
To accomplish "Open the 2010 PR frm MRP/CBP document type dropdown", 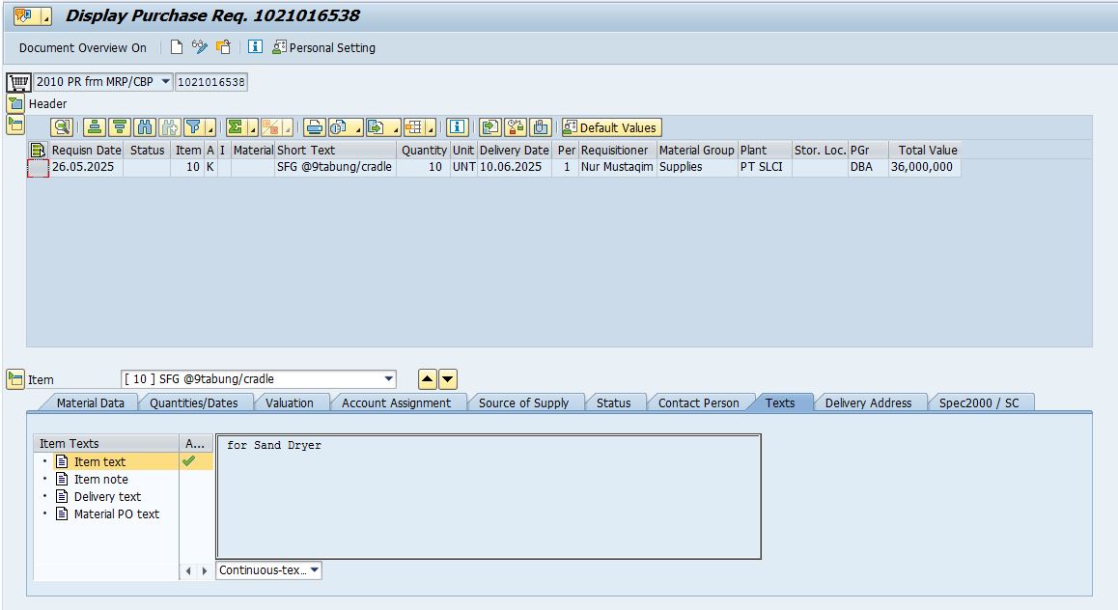I will pos(165,81).
